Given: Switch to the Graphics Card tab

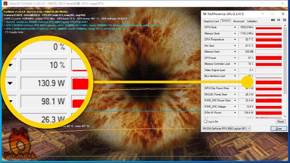Looking at the screenshot, I should click(211, 21).
